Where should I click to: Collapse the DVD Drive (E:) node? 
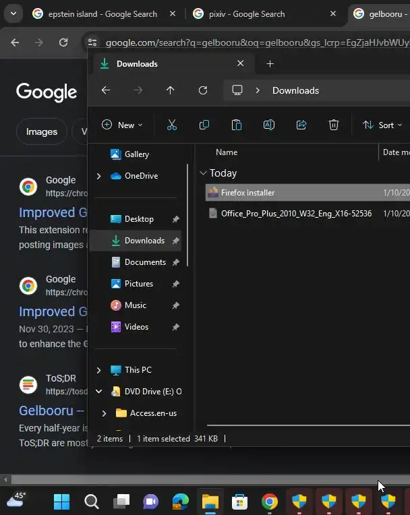click(98, 392)
